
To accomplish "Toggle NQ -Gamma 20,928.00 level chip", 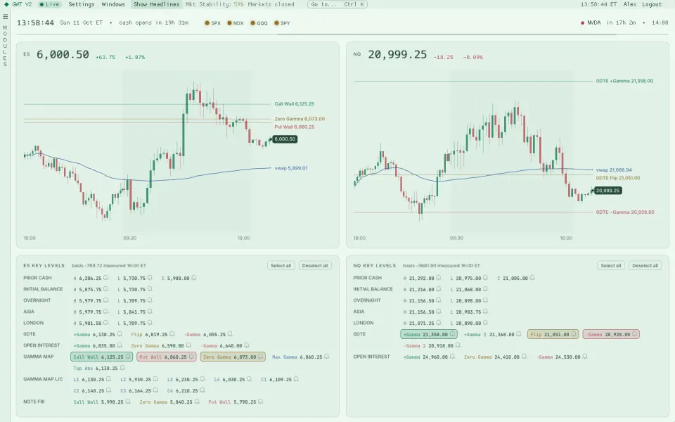I will pyautogui.click(x=611, y=334).
